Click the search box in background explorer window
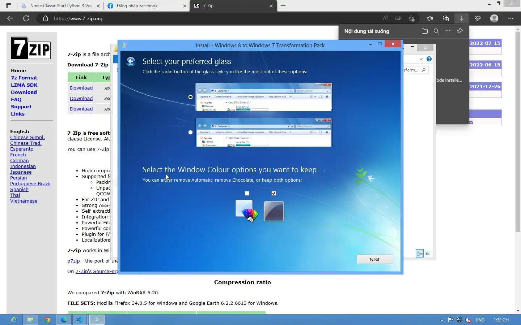The height and width of the screenshot is (325, 521). tap(416, 70)
